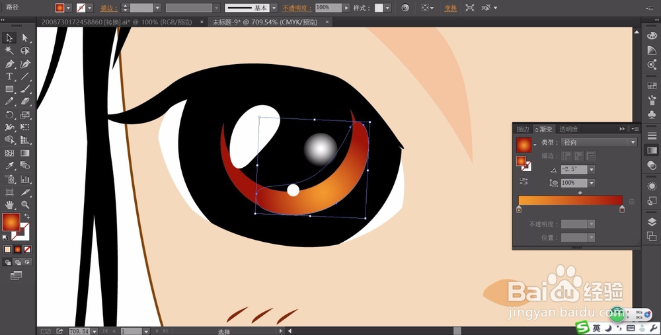
Task: Open gradient angle dropdown arrow
Action: pyautogui.click(x=592, y=169)
